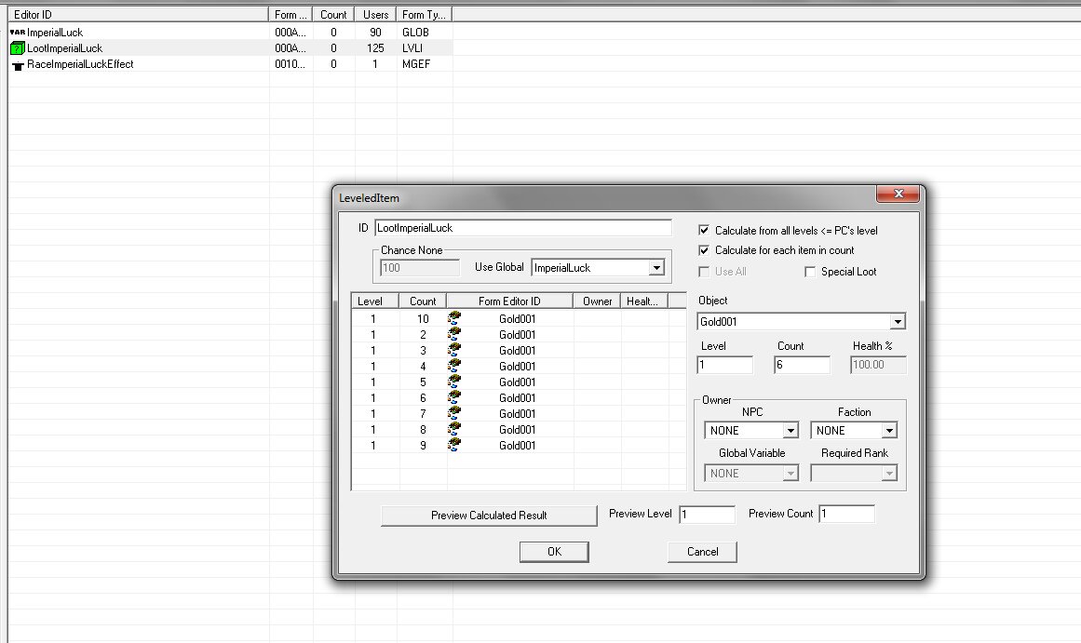Click gold icon in count 2 row
Image resolution: width=1081 pixels, height=643 pixels.
pyautogui.click(x=453, y=334)
